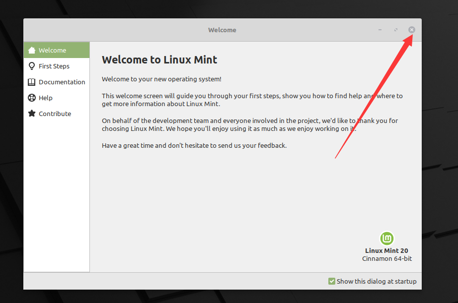Screen dimensions: 458x303
Task: Click the Welcome window title bar
Action: 222,30
